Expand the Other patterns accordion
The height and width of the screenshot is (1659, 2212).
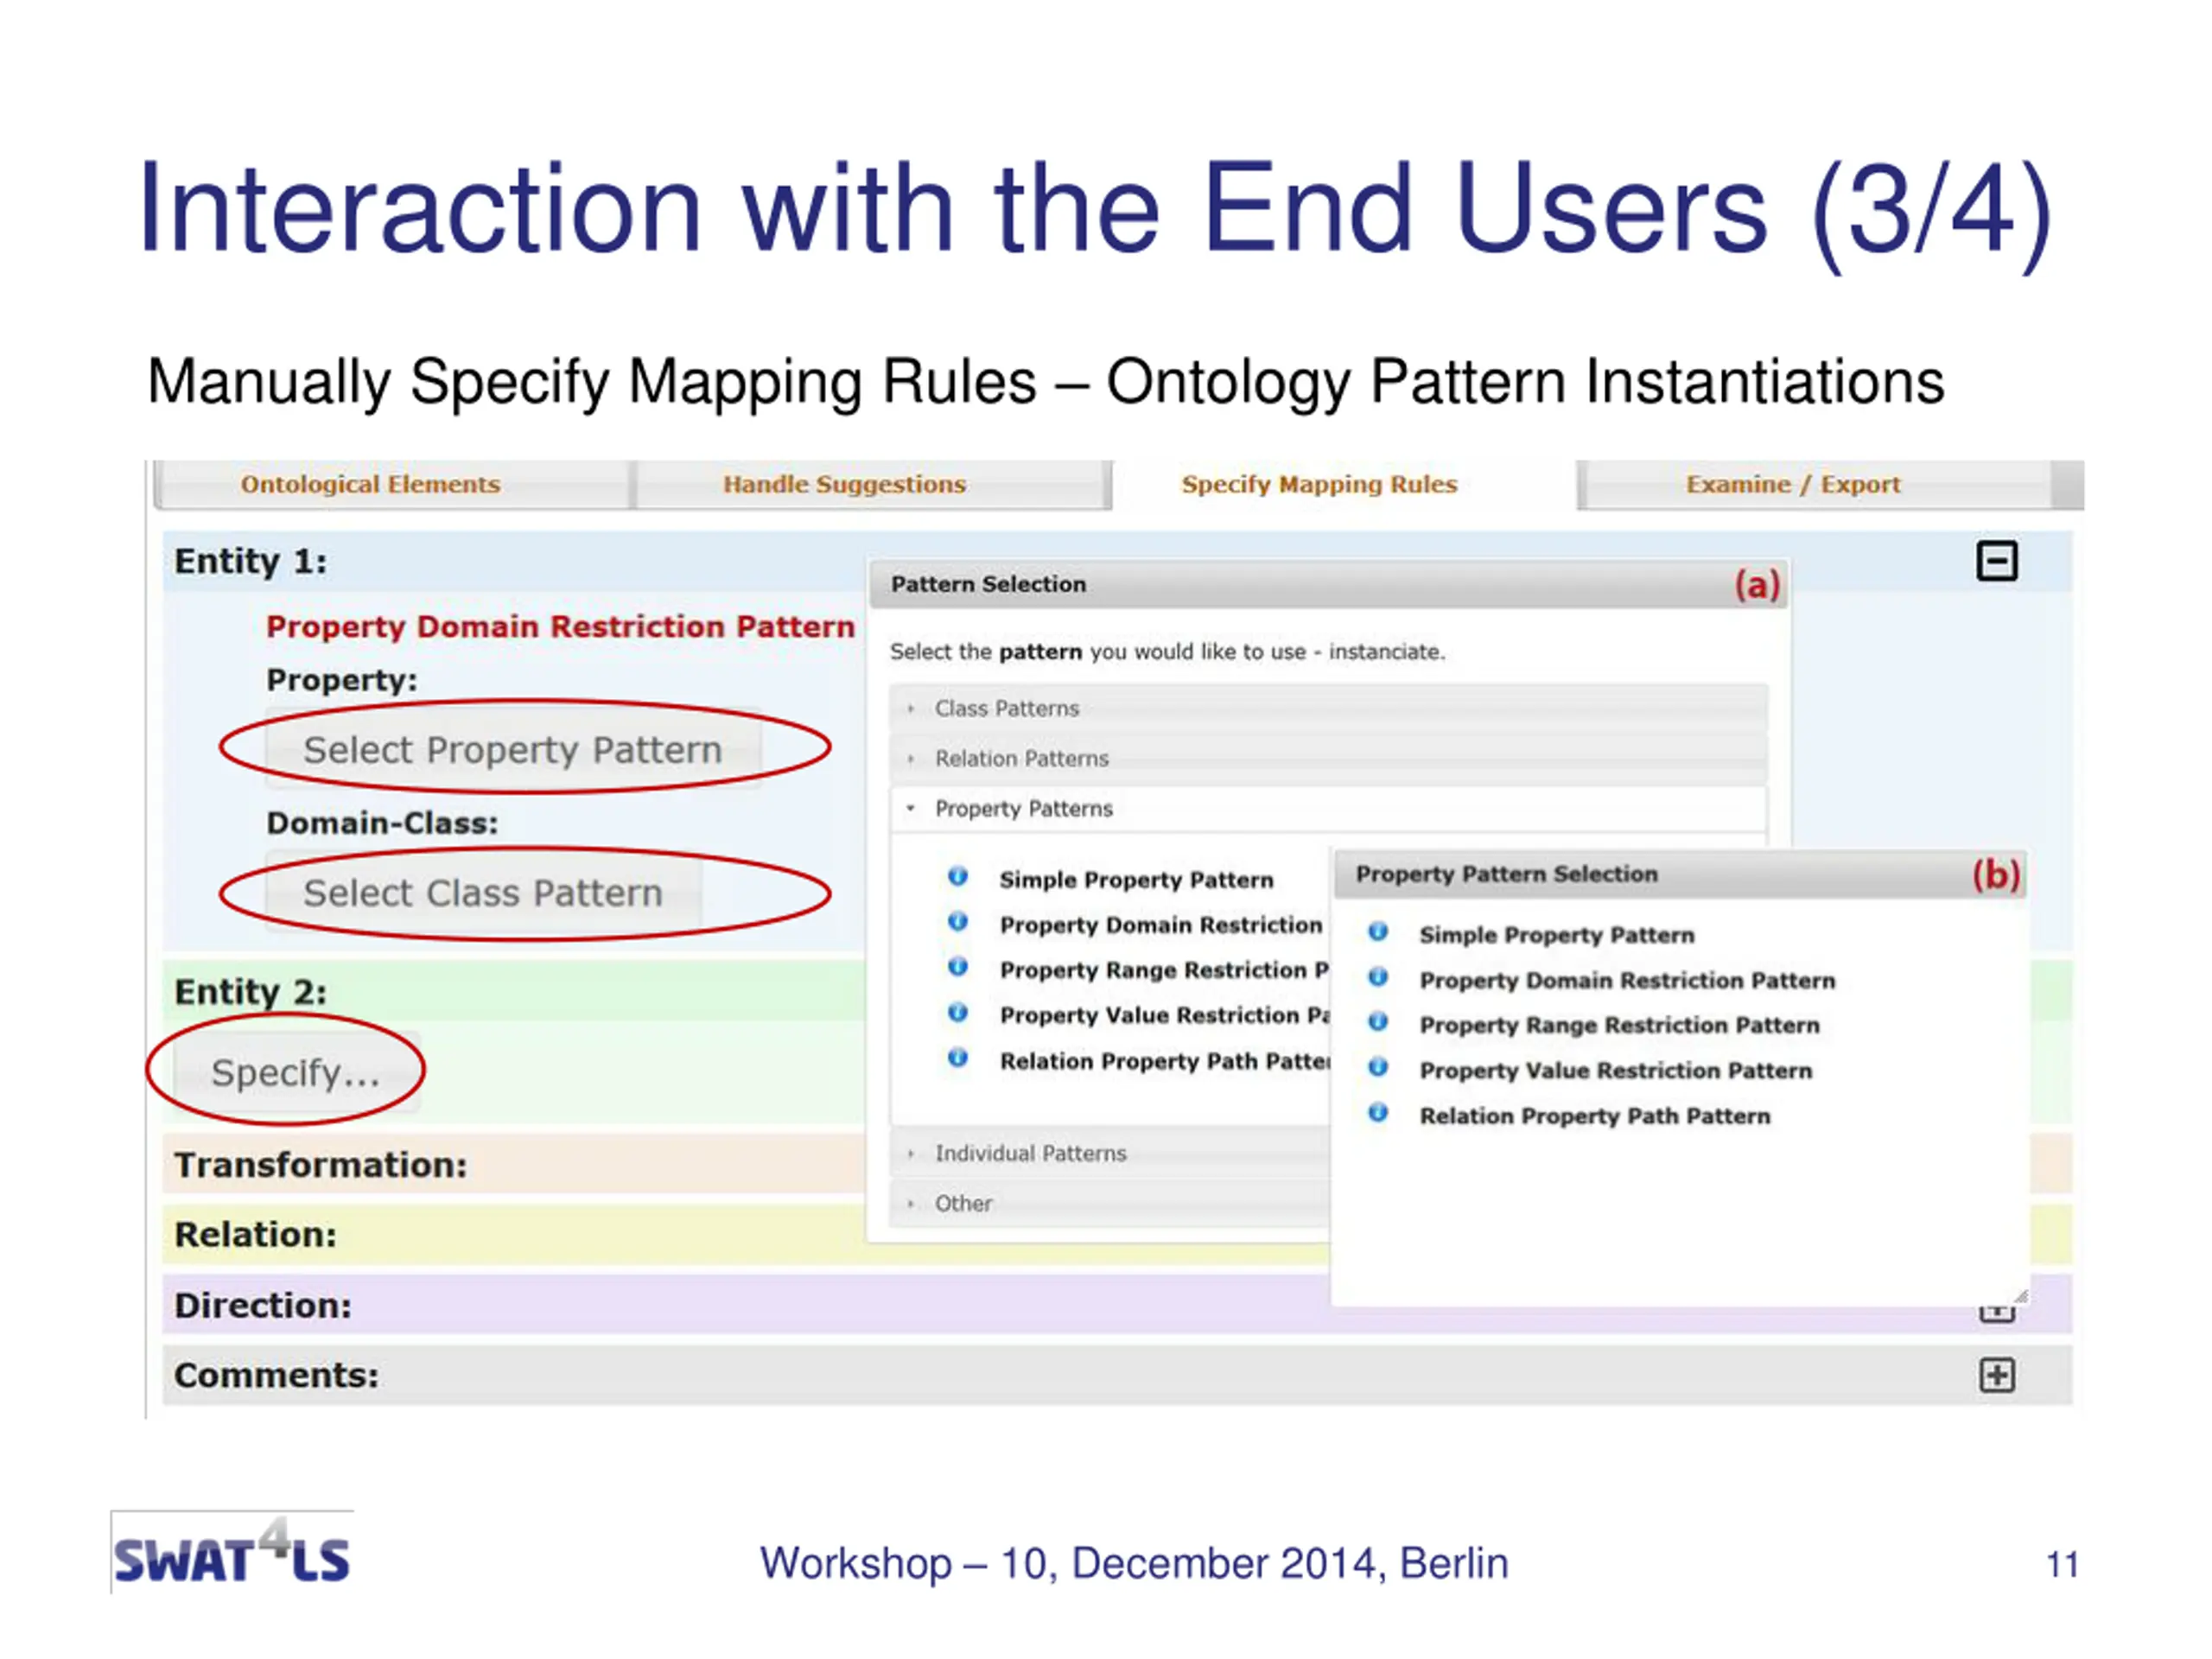[x=1110, y=1203]
